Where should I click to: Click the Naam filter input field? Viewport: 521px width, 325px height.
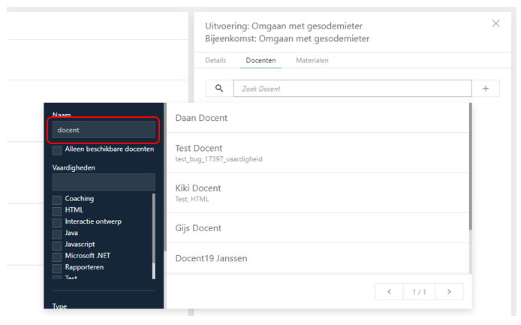point(104,130)
